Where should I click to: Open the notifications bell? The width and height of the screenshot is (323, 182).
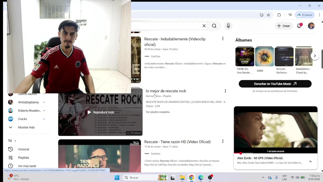point(299,26)
